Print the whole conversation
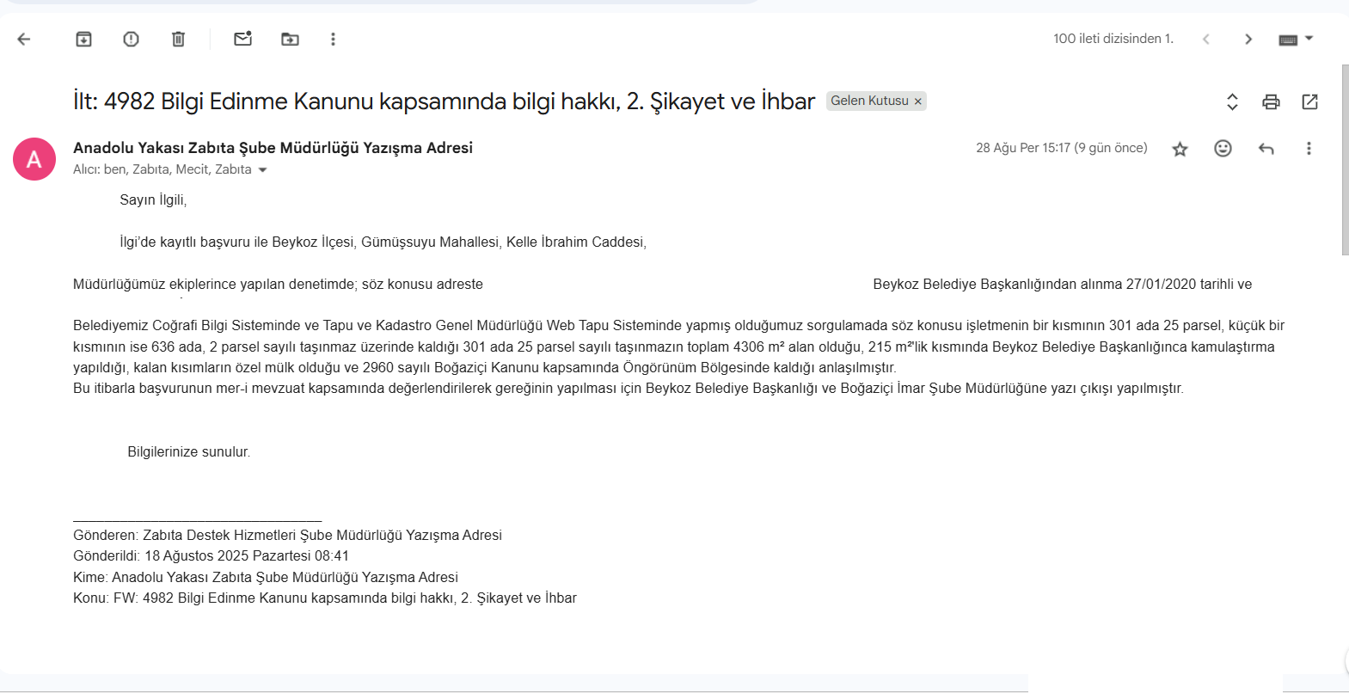The image size is (1349, 693). [x=1271, y=101]
